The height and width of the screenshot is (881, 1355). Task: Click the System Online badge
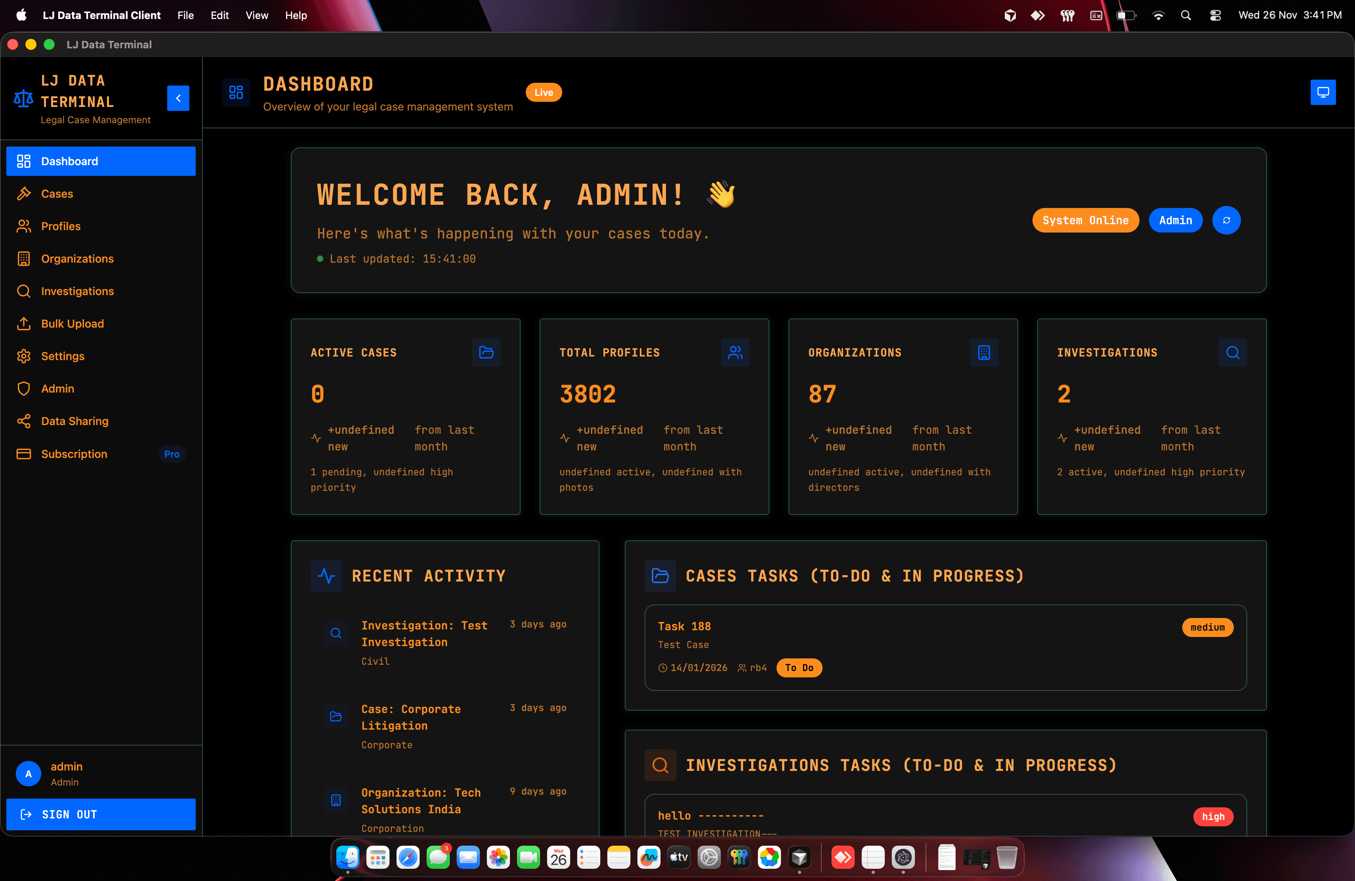tap(1085, 220)
